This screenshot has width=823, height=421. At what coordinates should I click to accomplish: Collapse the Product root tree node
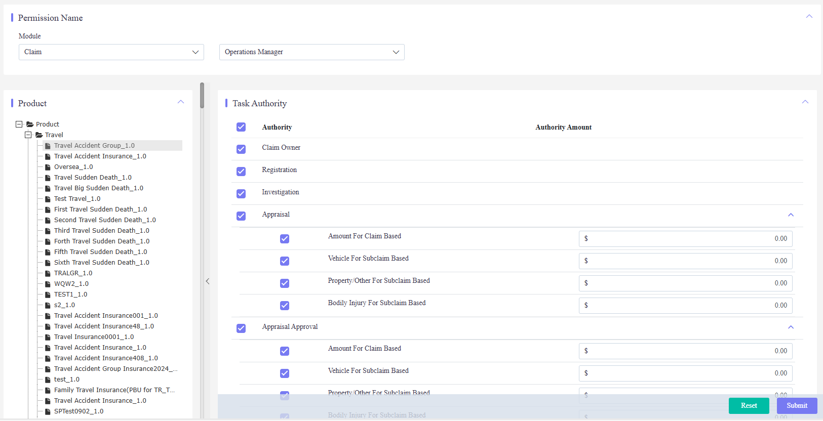point(19,124)
